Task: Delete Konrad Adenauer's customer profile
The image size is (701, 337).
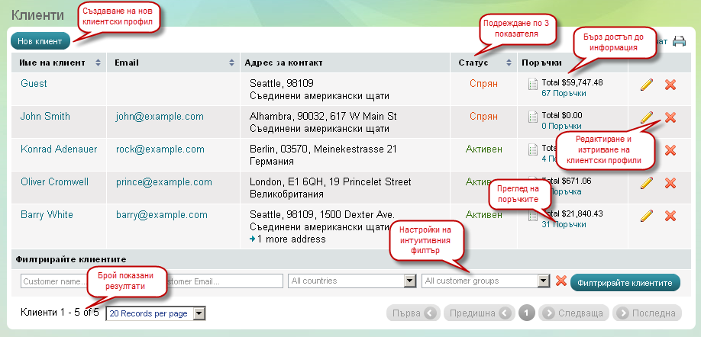Action: point(670,150)
